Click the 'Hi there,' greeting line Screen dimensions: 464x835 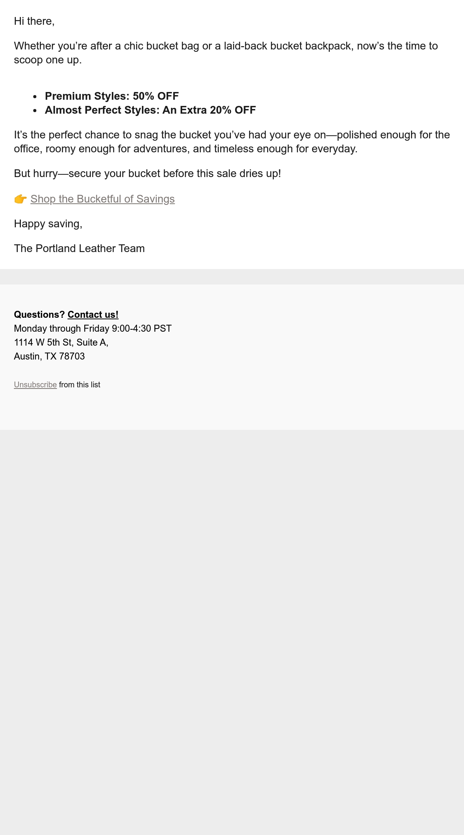(34, 21)
